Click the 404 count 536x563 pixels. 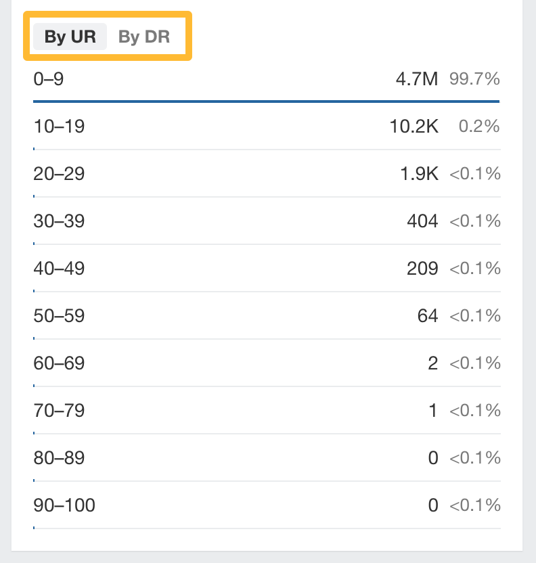[x=422, y=221]
